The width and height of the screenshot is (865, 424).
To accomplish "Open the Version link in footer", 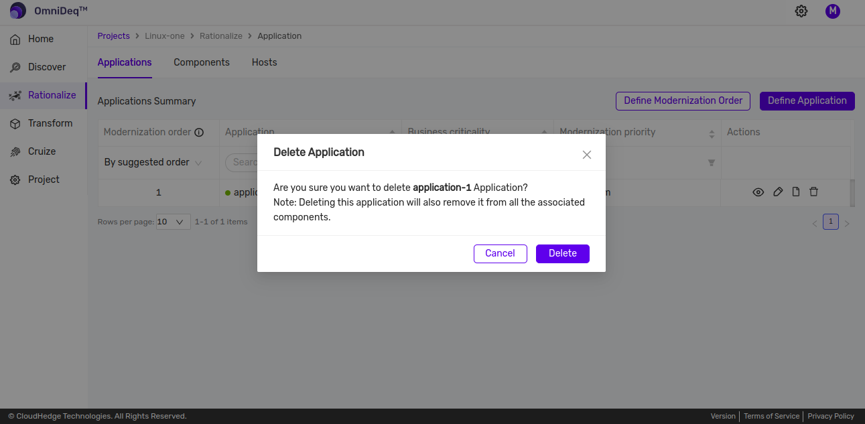I will pyautogui.click(x=723, y=417).
